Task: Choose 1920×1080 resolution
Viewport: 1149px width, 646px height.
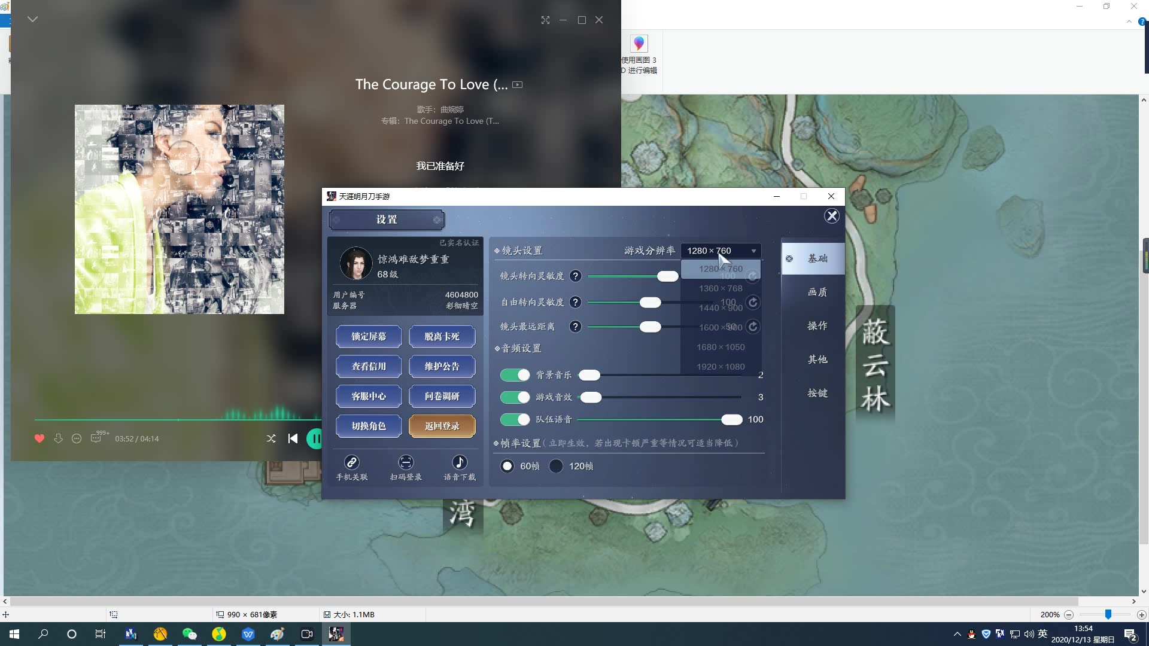Action: [721, 367]
